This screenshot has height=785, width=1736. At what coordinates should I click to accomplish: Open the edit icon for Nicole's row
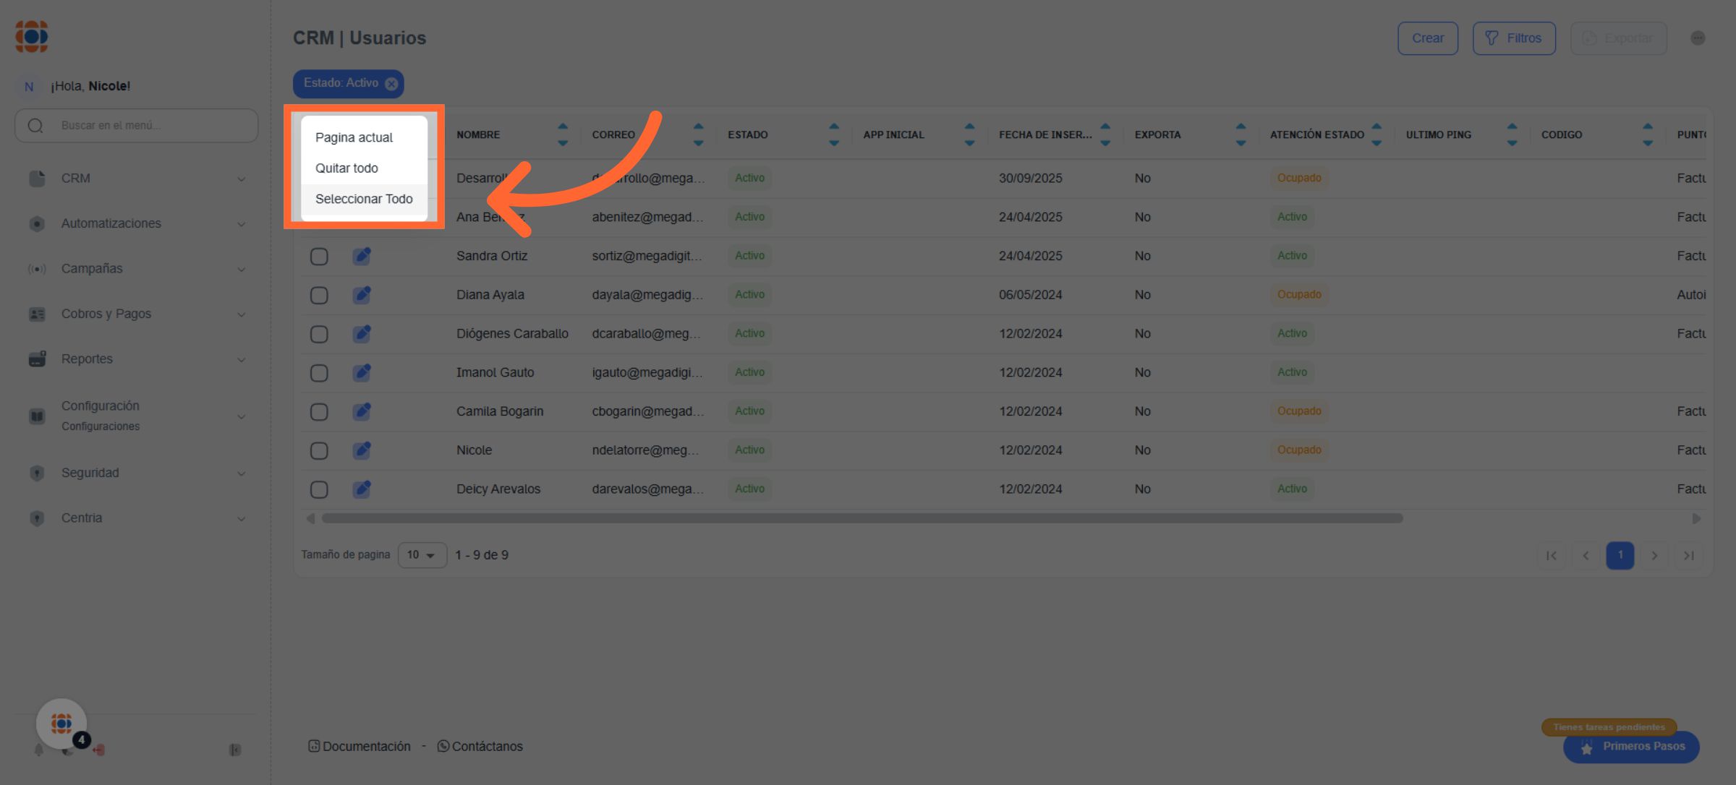(x=362, y=450)
